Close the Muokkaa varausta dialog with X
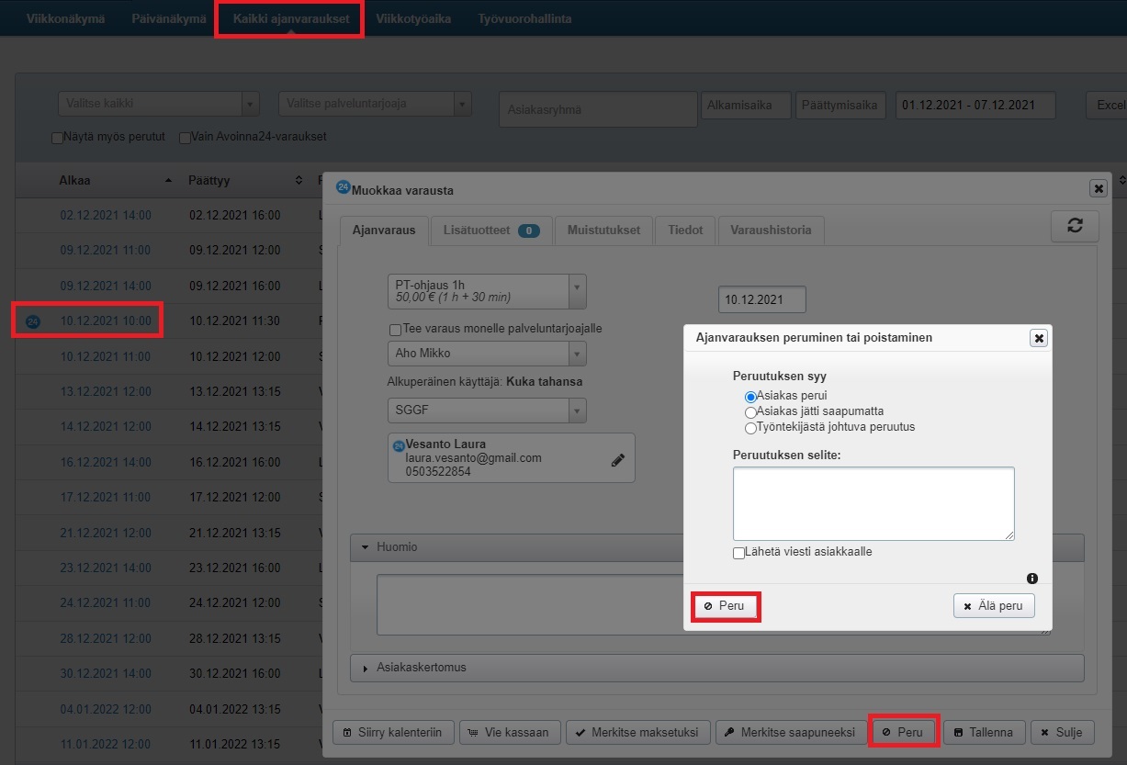Screen dimensions: 1127x765 tap(1098, 188)
